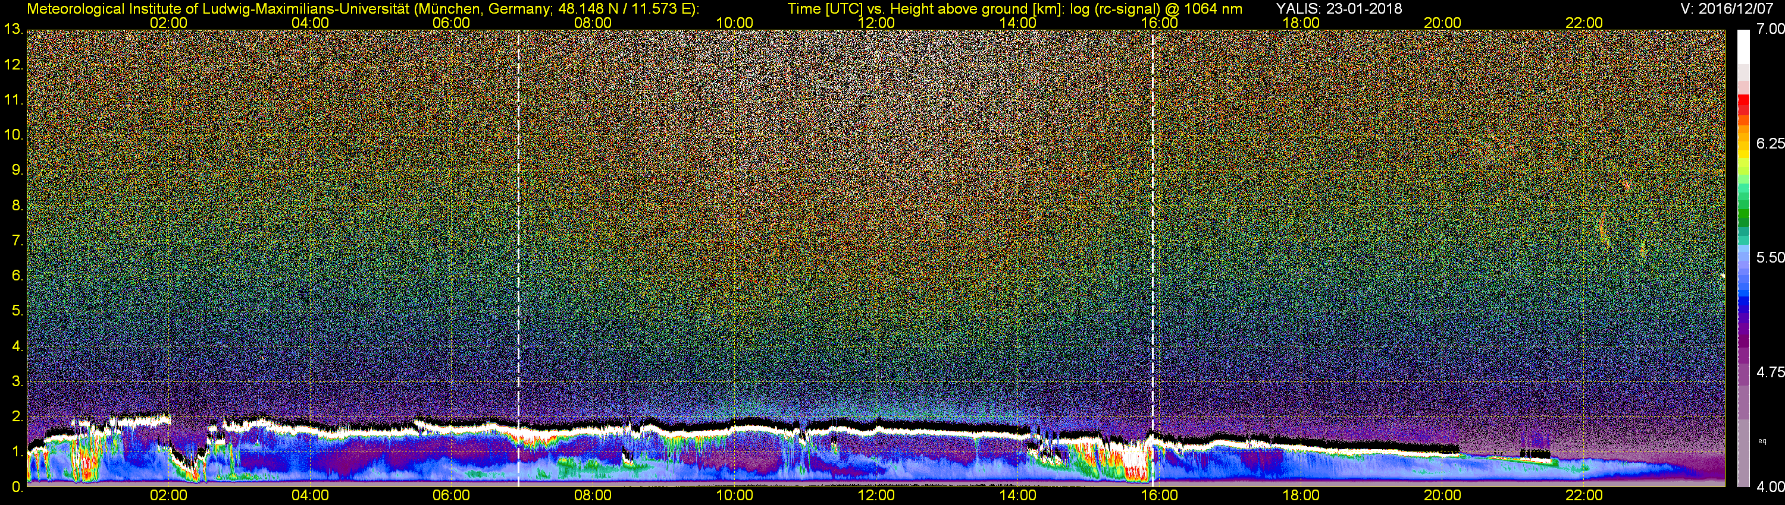Click the Meteorological Institute title text
The image size is (1785, 505).
[363, 8]
